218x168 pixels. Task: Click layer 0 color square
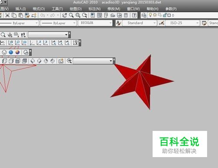click(x=169, y=15)
